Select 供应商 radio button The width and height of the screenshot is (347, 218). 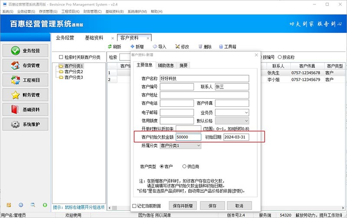(184, 166)
